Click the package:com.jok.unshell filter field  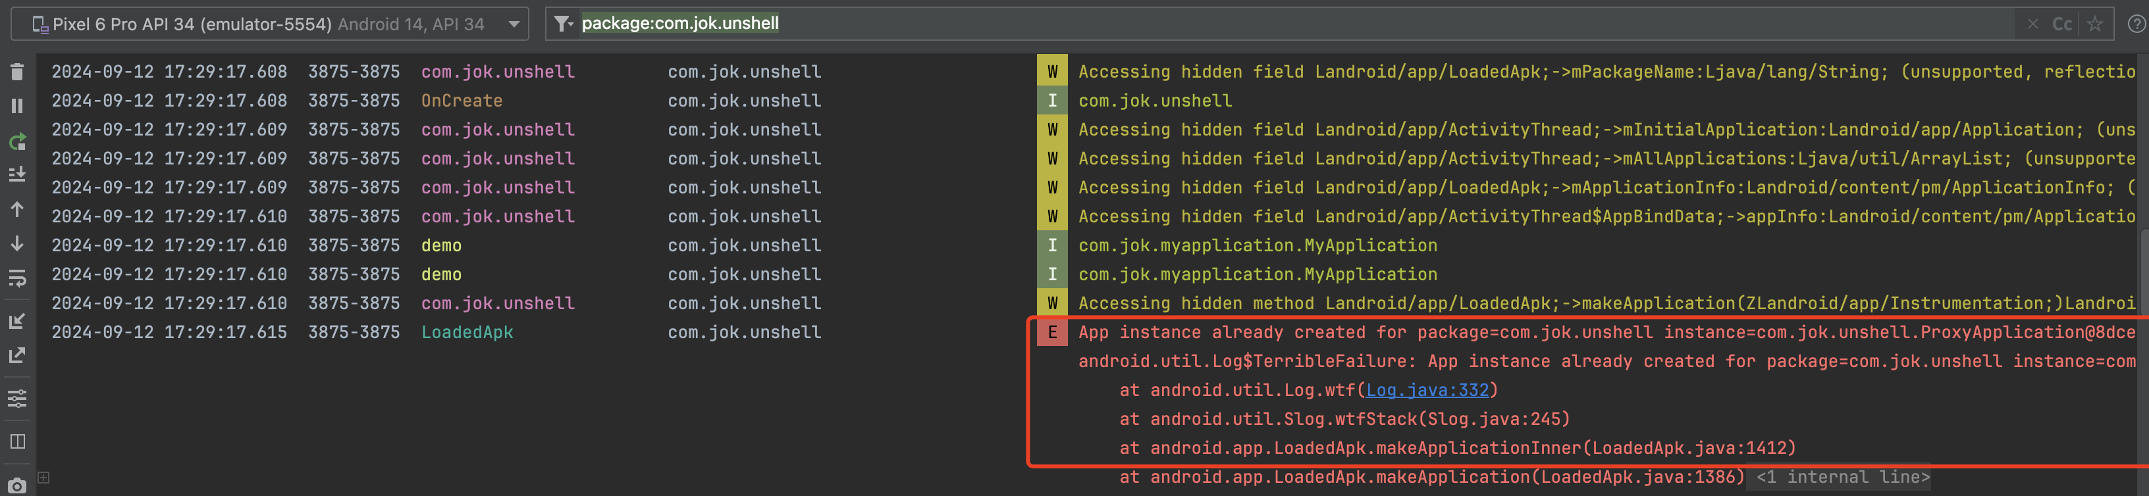pos(1252,23)
